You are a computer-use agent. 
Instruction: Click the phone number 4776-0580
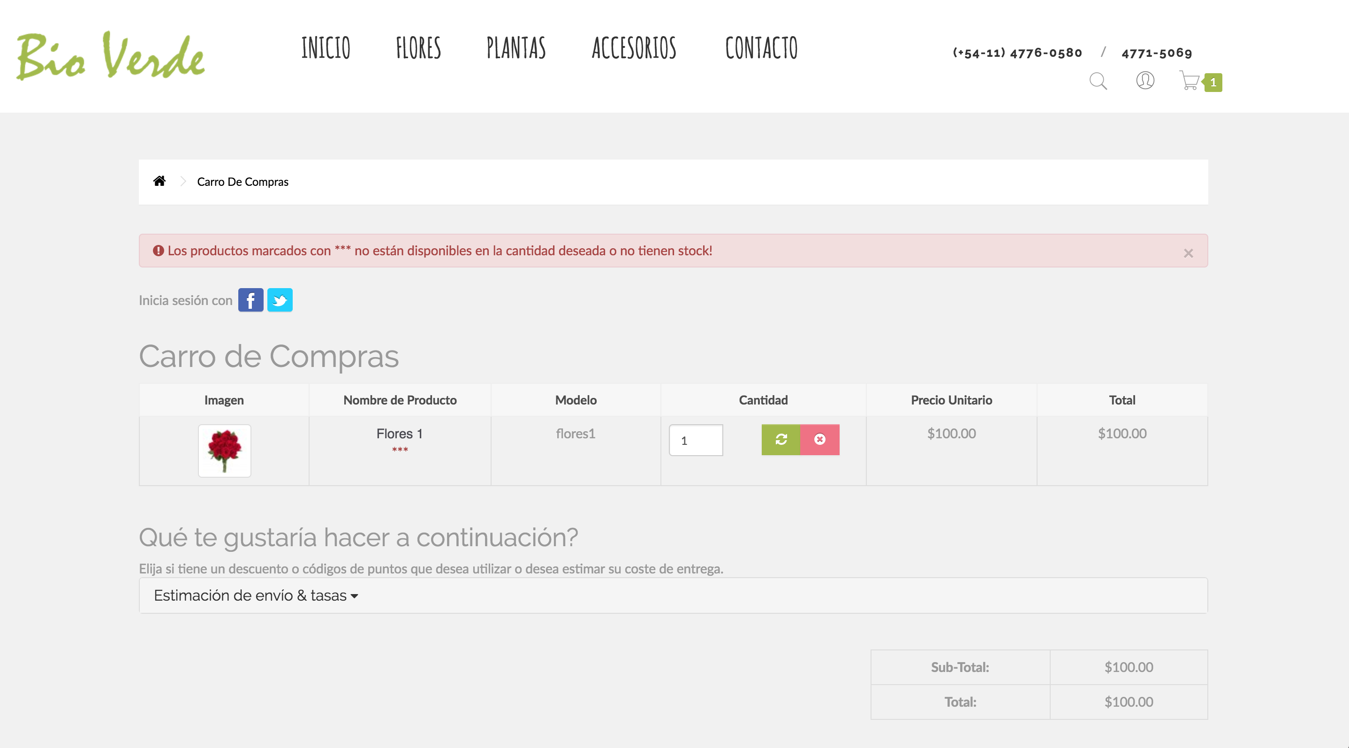click(x=1017, y=53)
